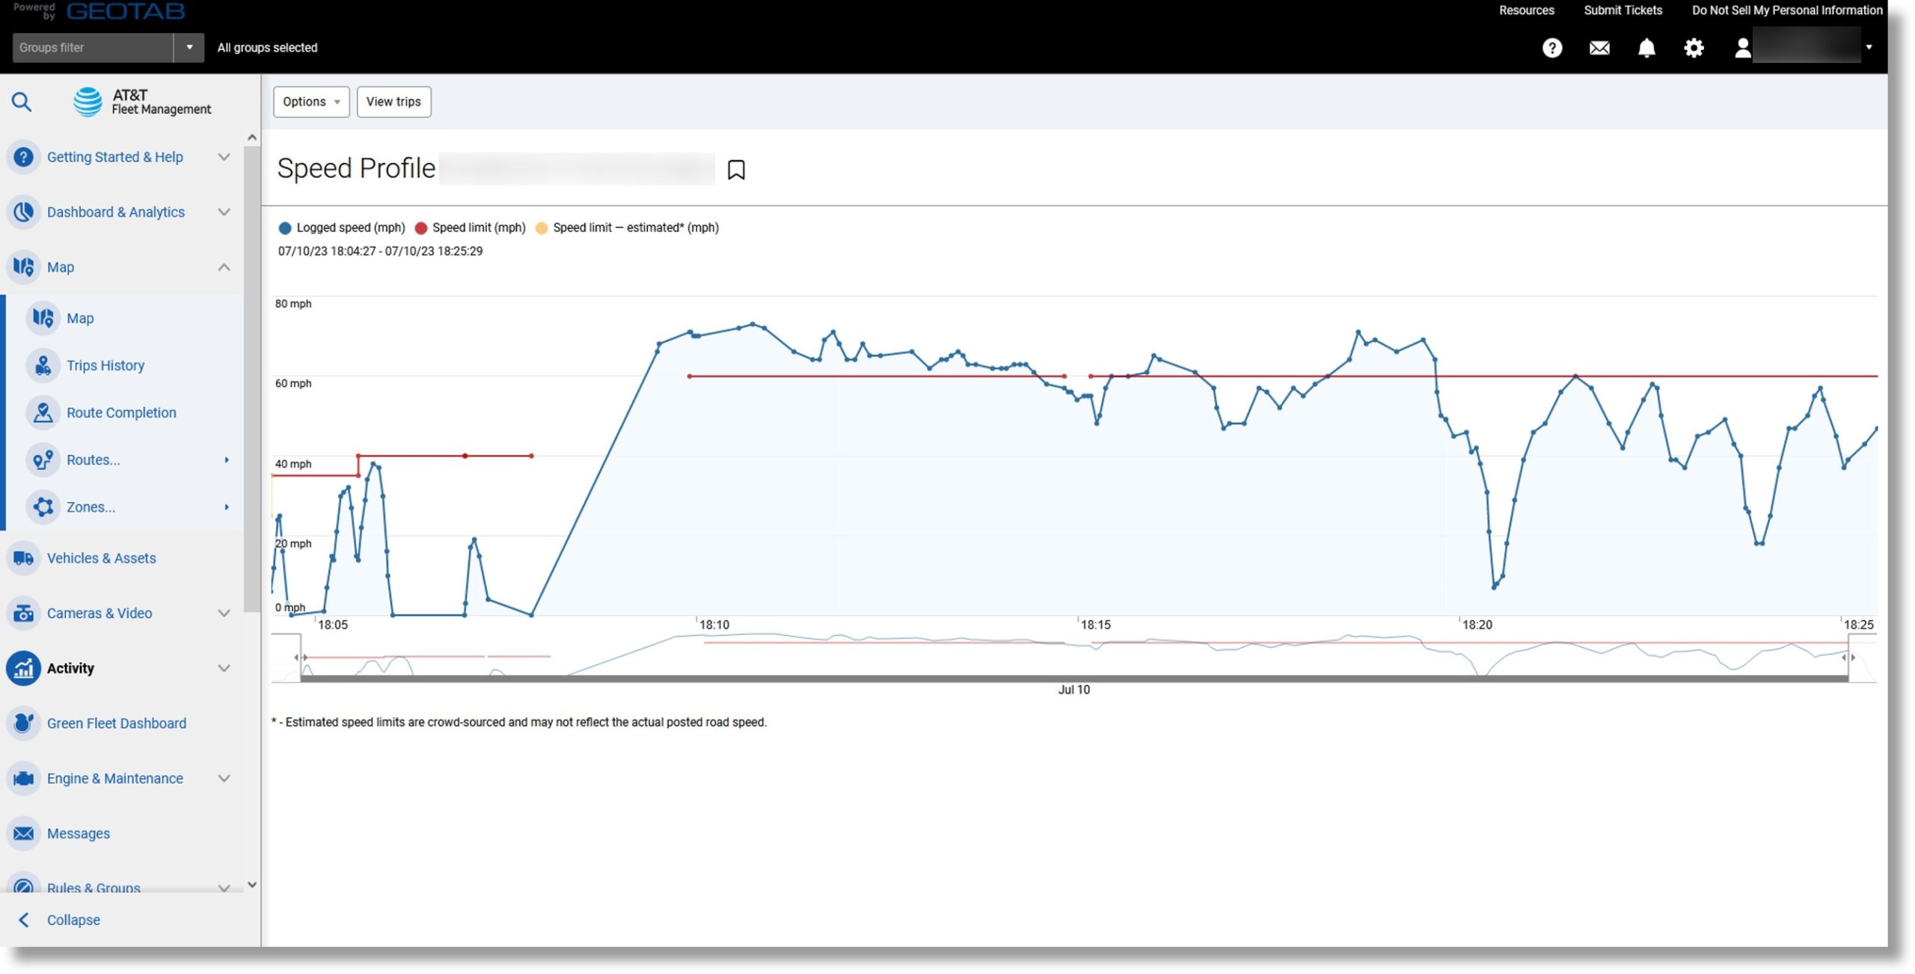
Task: Expand Activity section chevron
Action: coord(224,668)
